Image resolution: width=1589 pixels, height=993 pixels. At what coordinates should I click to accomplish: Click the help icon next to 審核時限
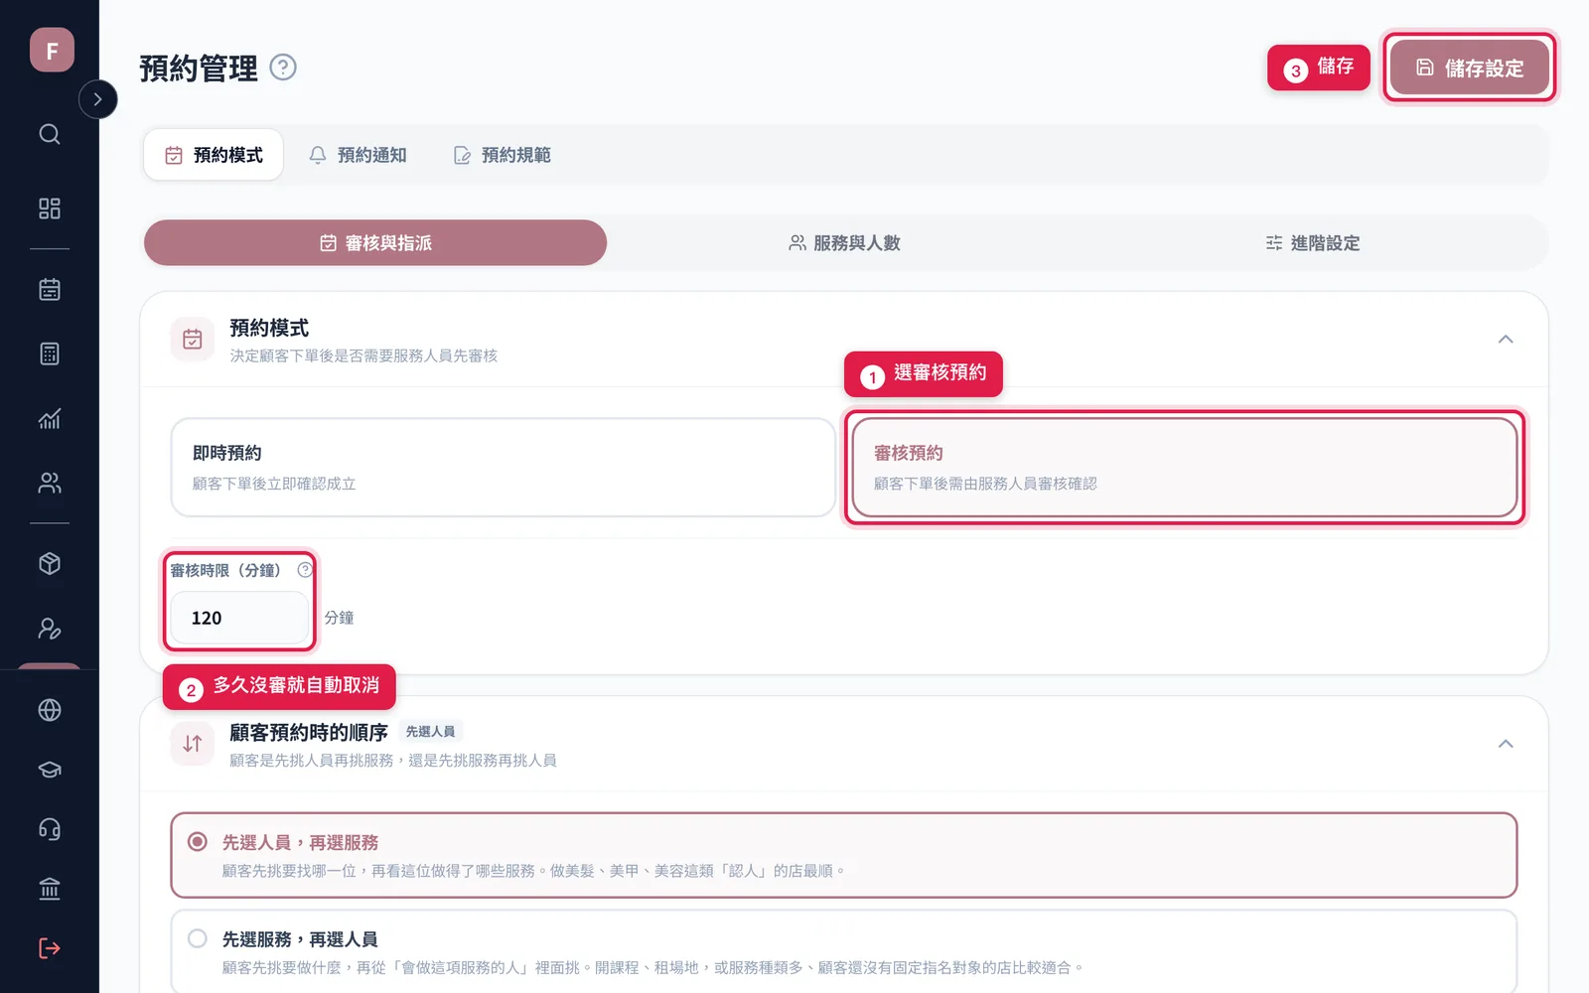[305, 570]
